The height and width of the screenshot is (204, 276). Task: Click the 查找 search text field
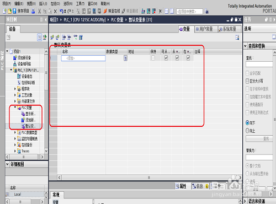click(259, 65)
